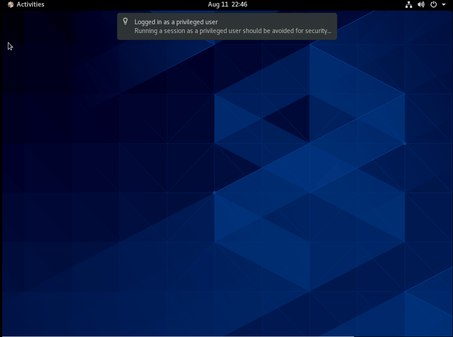453x337 pixels.
Task: Click the 'Logged in as a privileged user' notification
Action: tap(227, 26)
